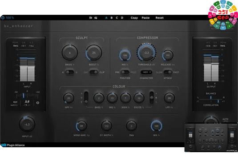Click the Balance L/R indicator bar
Image resolution: width=238 pixels, height=162 pixels.
point(211,97)
